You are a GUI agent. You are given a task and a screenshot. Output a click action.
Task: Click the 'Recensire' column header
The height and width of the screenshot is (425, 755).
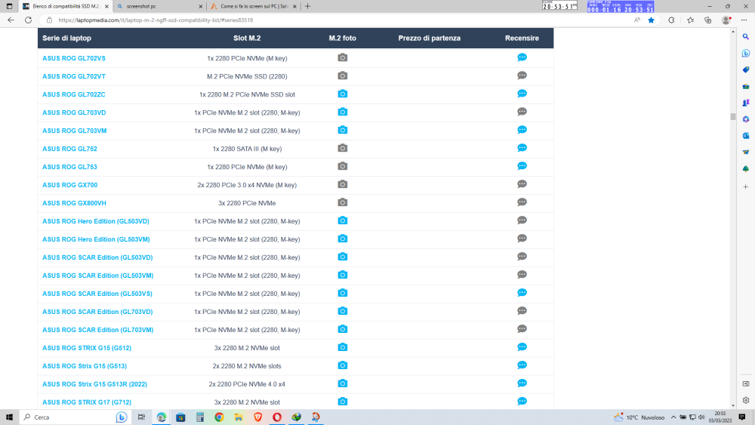(522, 38)
